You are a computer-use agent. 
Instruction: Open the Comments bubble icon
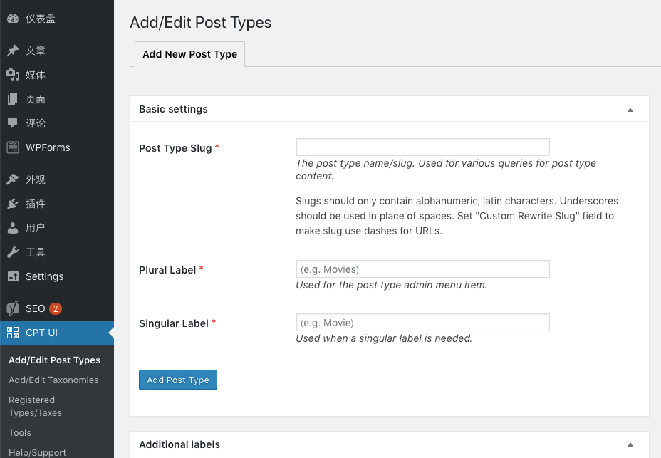pos(13,123)
